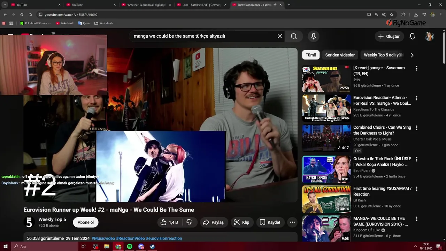Screen dimensions: 446x251
Task: Save the video using Kaydet
Action: 270,222
